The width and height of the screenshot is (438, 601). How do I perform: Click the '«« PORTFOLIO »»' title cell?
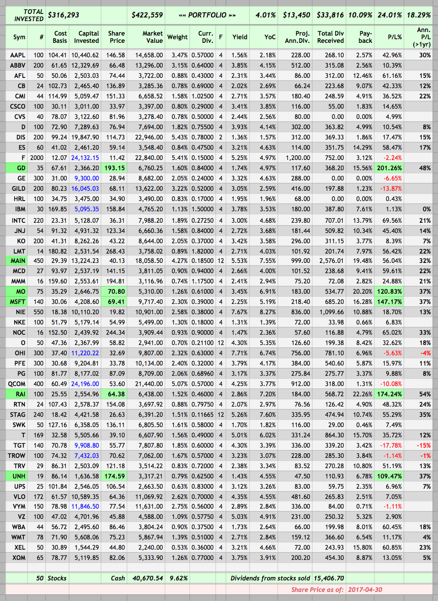207,15
